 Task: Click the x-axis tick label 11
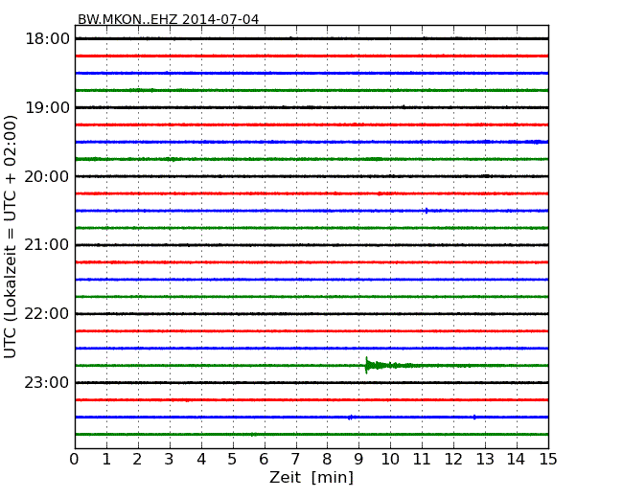tap(422, 459)
